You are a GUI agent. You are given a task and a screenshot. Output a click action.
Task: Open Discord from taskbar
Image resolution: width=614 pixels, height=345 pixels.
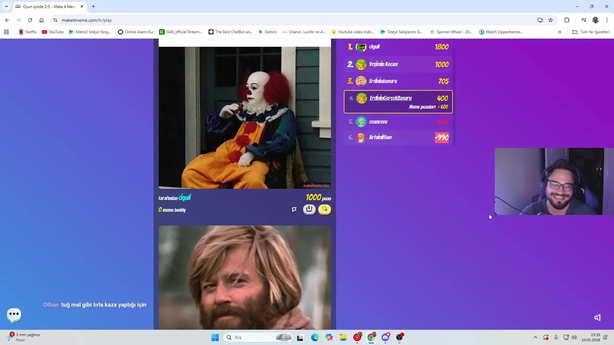click(x=385, y=337)
